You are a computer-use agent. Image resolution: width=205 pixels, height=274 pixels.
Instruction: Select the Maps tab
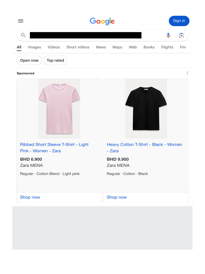point(117,47)
